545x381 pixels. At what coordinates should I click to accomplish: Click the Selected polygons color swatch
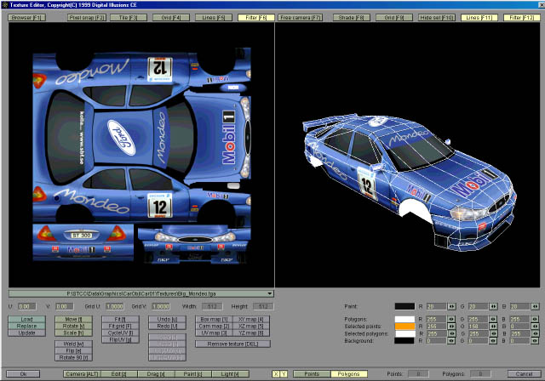[x=404, y=334]
